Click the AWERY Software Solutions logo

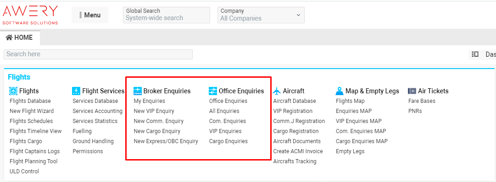click(30, 15)
